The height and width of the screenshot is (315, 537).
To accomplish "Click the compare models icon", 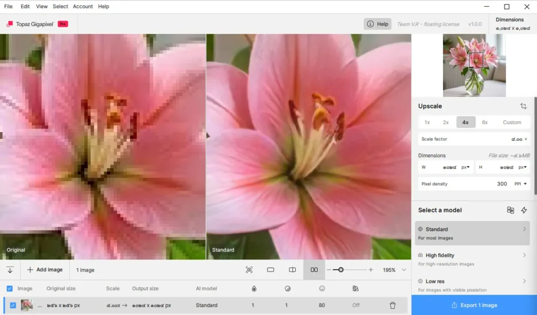I will click(x=510, y=210).
